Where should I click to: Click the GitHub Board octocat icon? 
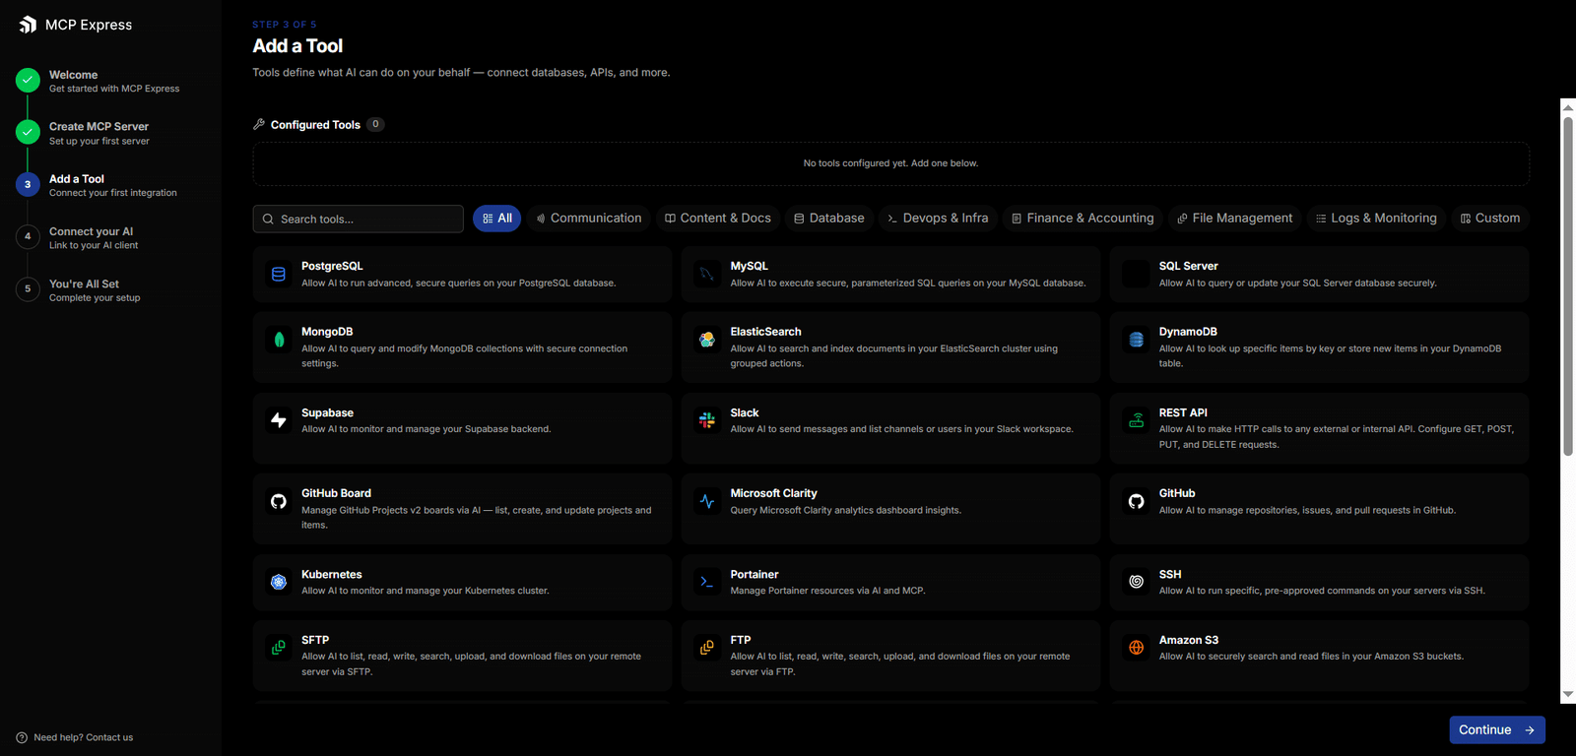pyautogui.click(x=279, y=501)
